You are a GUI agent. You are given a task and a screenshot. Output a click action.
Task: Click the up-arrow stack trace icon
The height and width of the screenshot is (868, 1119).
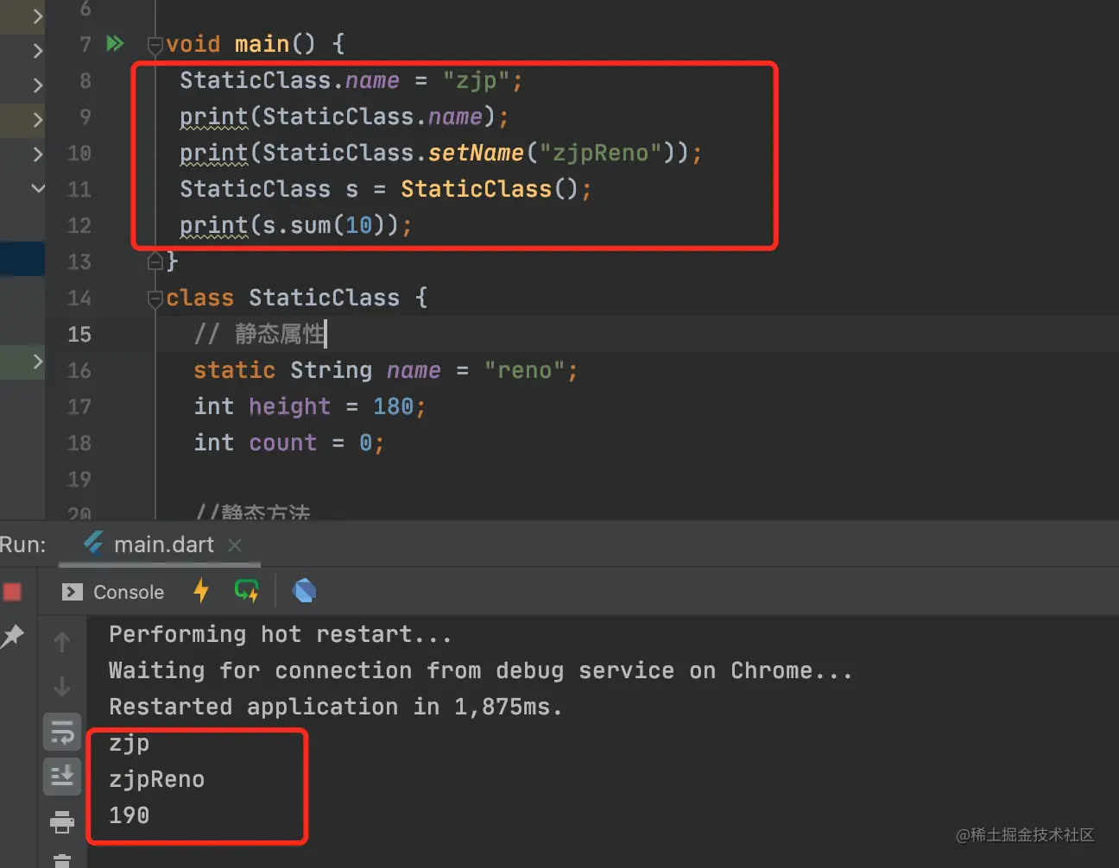tap(61, 642)
